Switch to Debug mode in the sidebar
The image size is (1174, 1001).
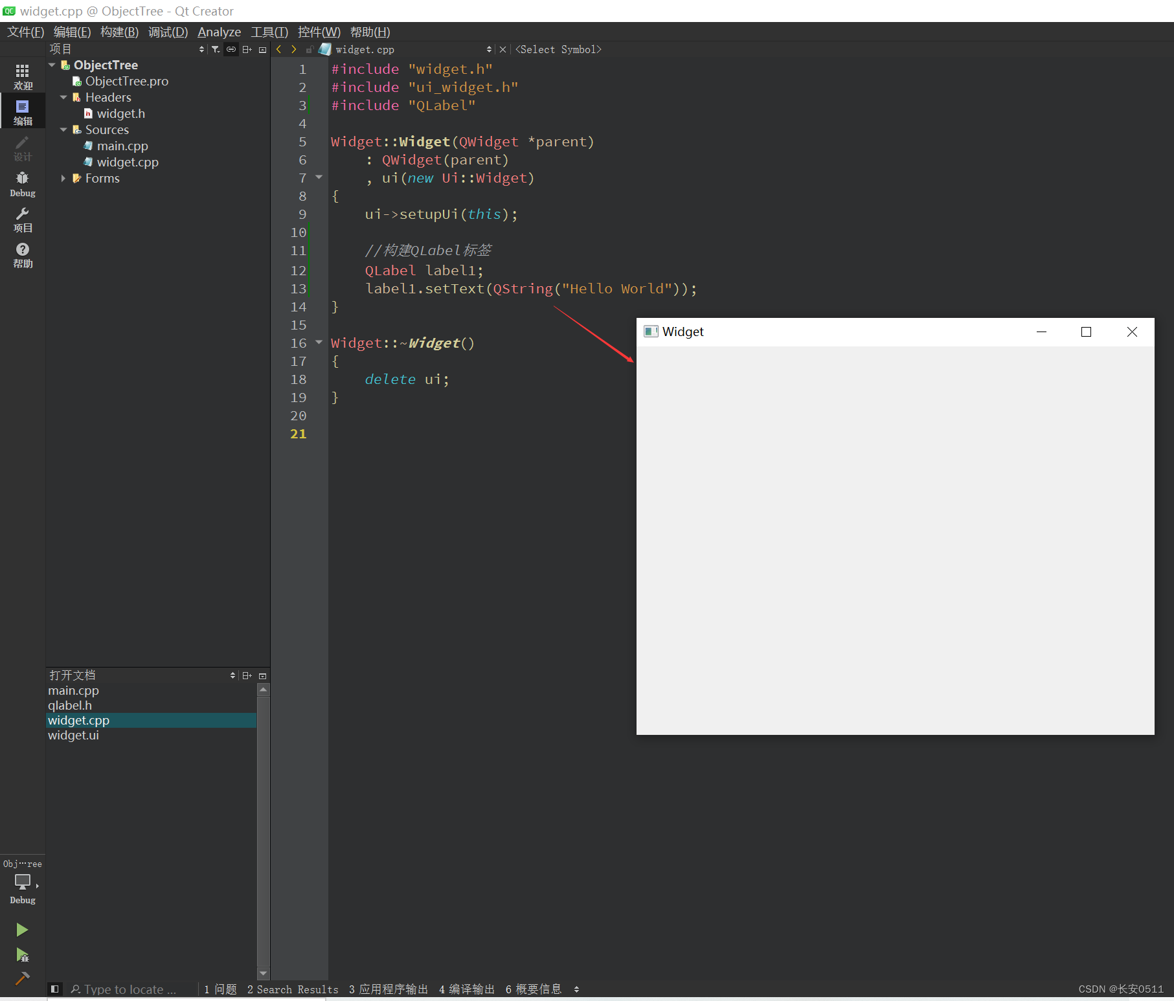pyautogui.click(x=23, y=184)
